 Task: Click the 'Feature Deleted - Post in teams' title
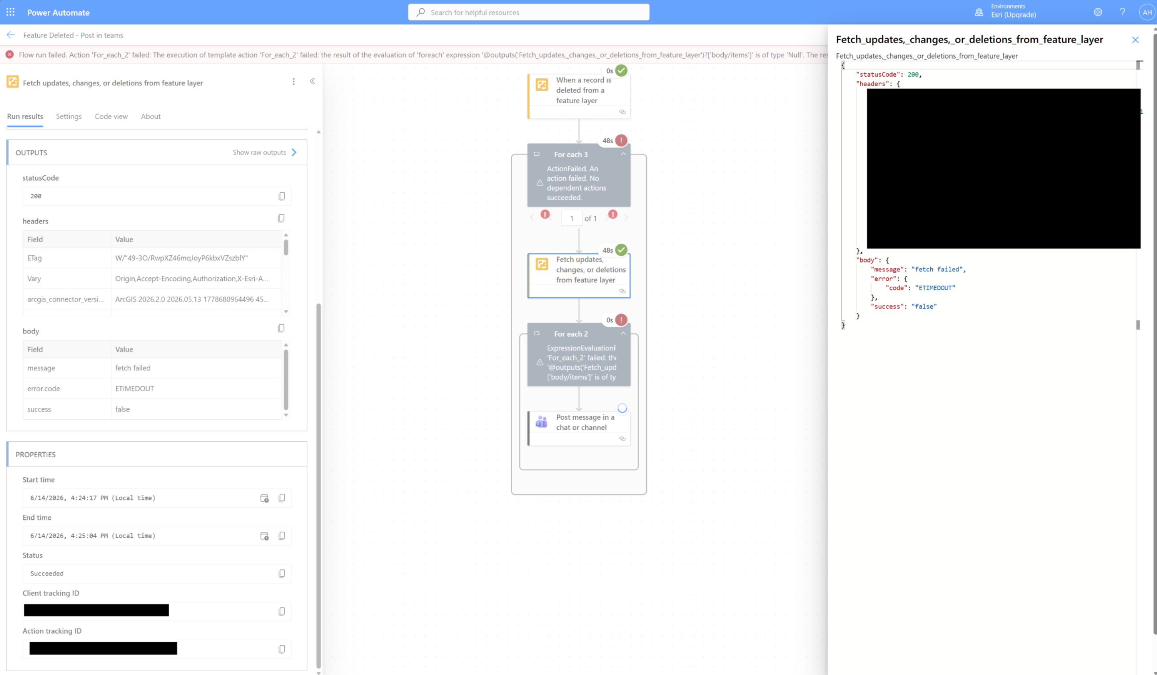pyautogui.click(x=73, y=35)
